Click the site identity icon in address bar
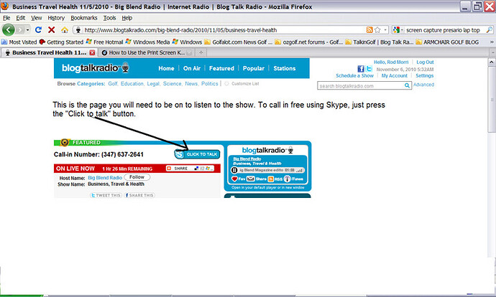The image size is (496, 297). (78, 30)
